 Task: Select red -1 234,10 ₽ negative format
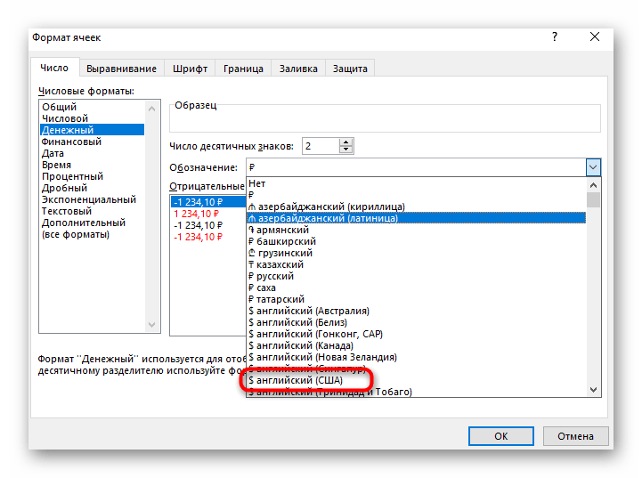tap(208, 237)
